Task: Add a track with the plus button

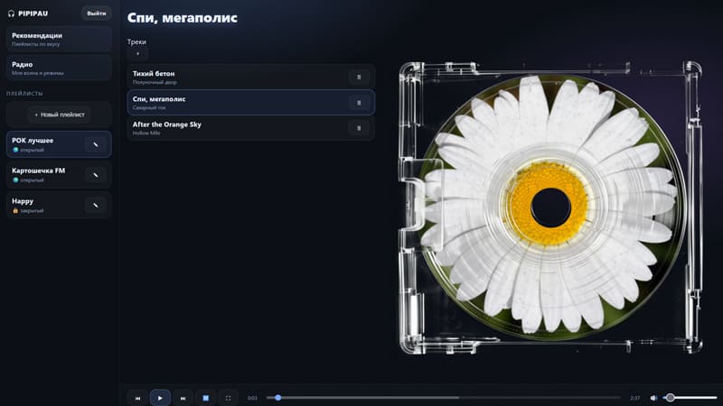Action: (137, 54)
